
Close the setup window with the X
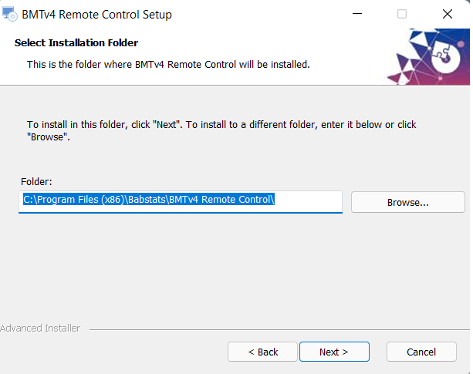[x=448, y=14]
